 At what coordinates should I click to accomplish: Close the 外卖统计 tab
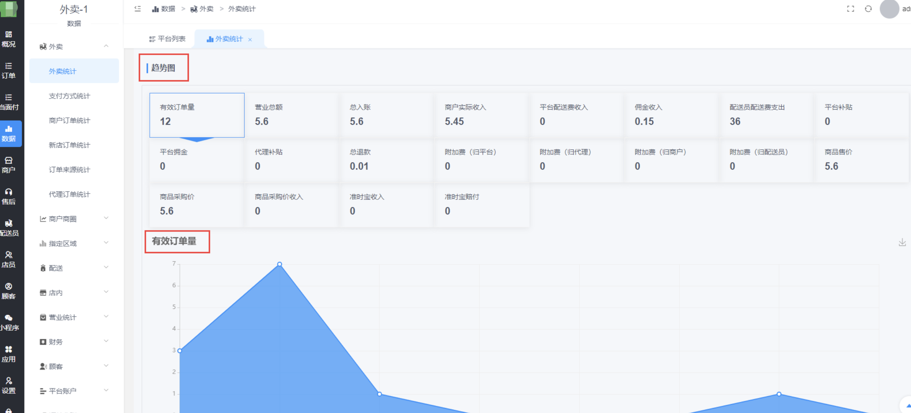(250, 39)
